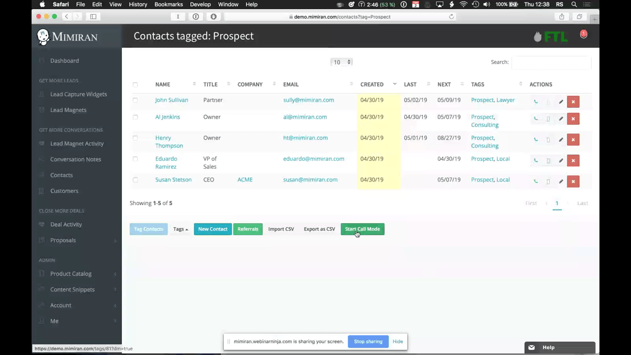This screenshot has height=355, width=631.
Task: Delete Susan Stetson with the red X
Action: pos(573,181)
